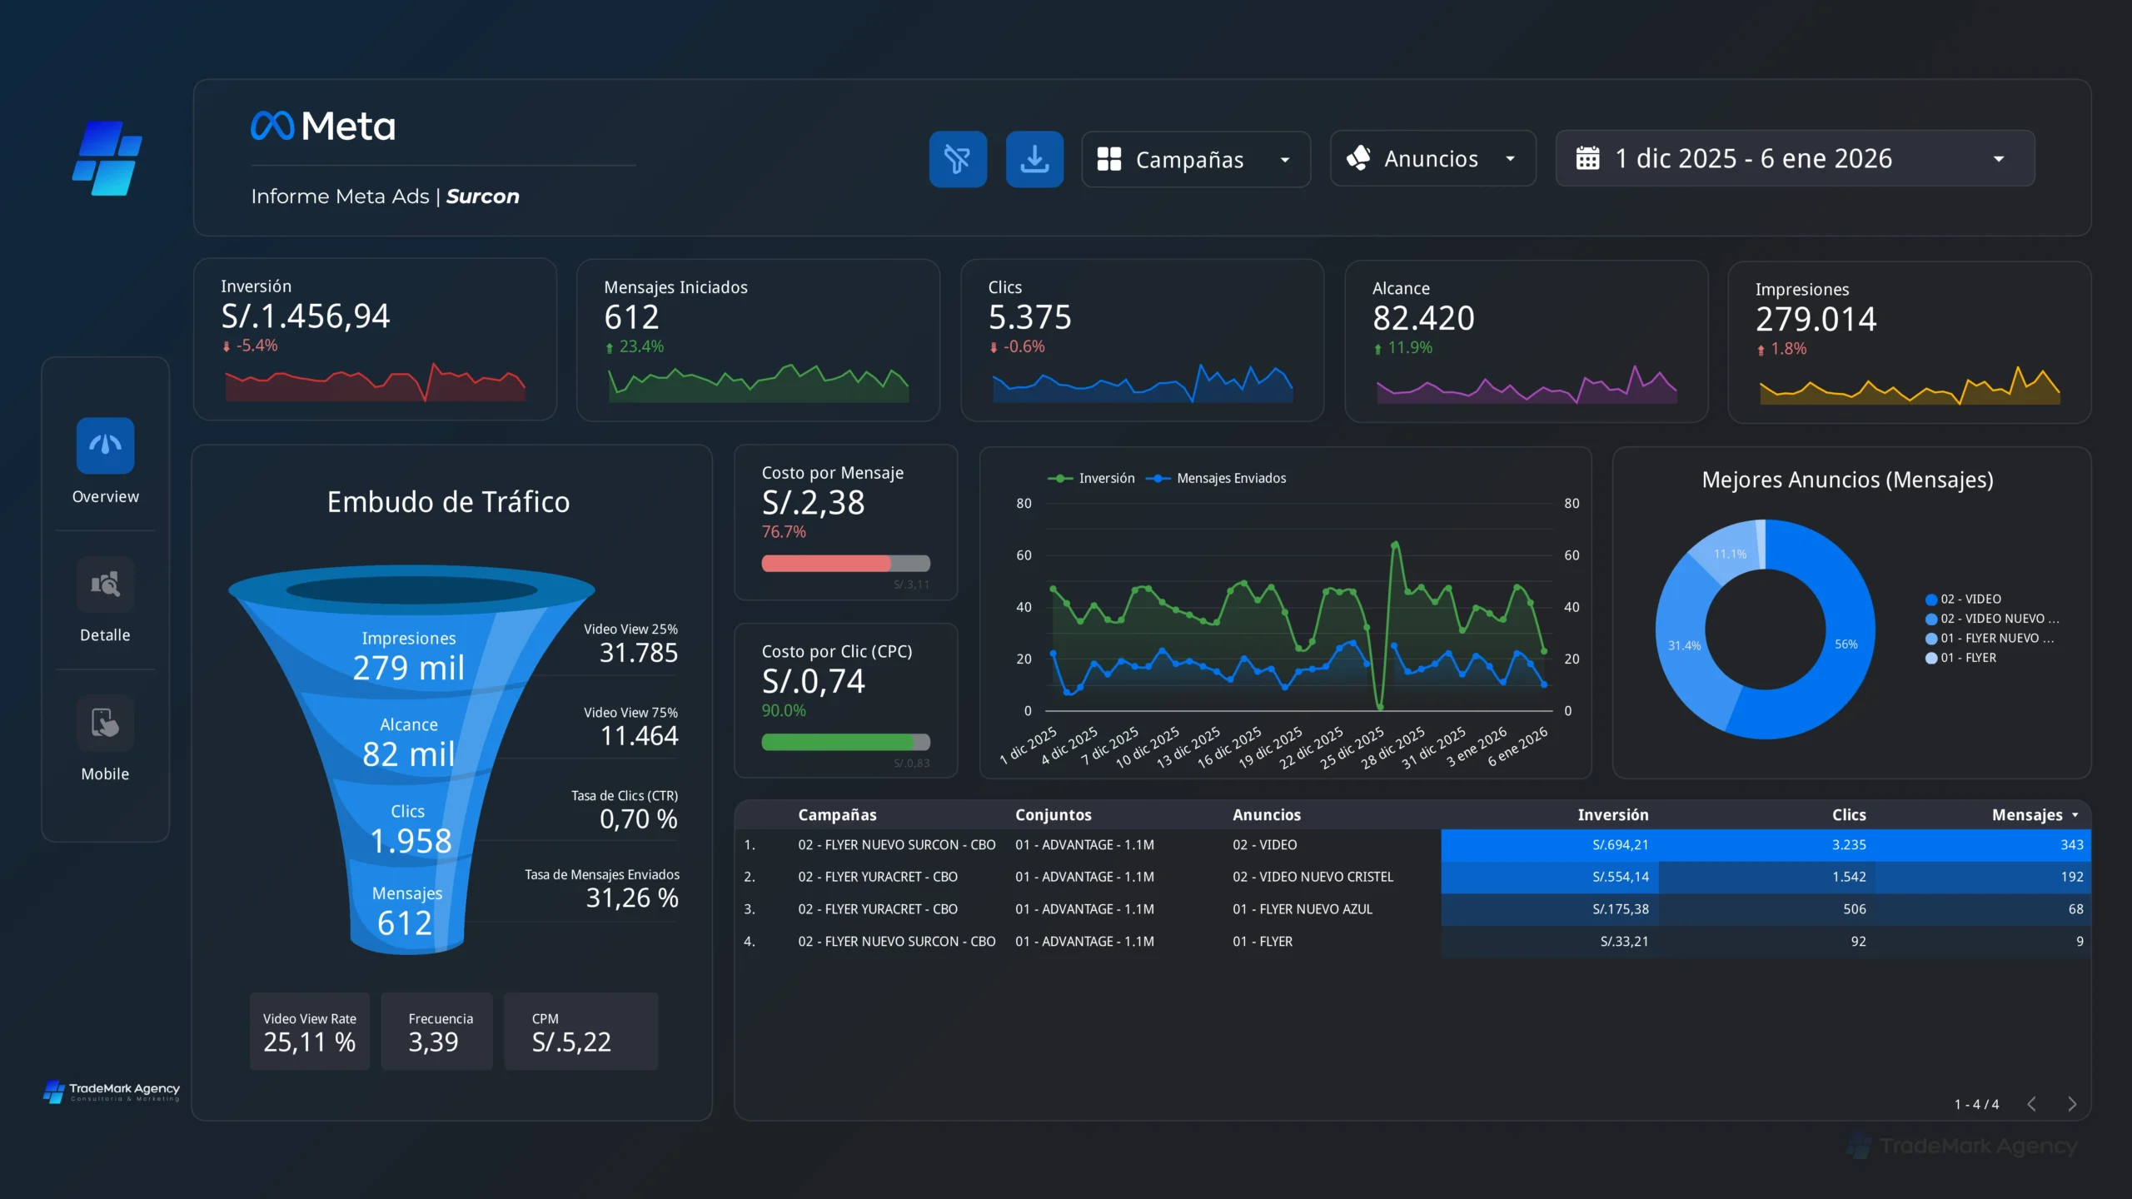2132x1199 pixels.
Task: Toggle 02 - VIDEO donut legend entry
Action: (1964, 599)
